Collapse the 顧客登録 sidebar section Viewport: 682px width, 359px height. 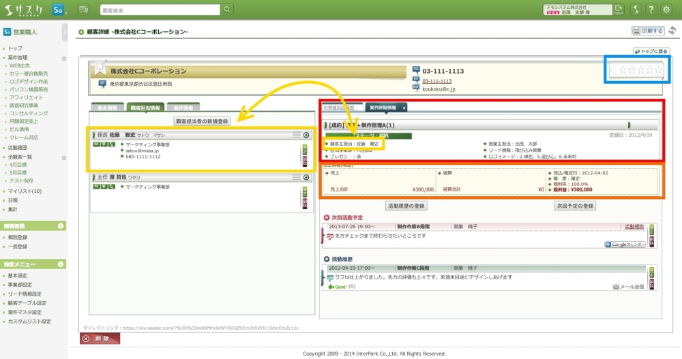point(61,225)
